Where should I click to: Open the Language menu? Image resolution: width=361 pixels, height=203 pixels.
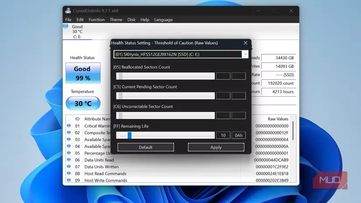pos(163,20)
